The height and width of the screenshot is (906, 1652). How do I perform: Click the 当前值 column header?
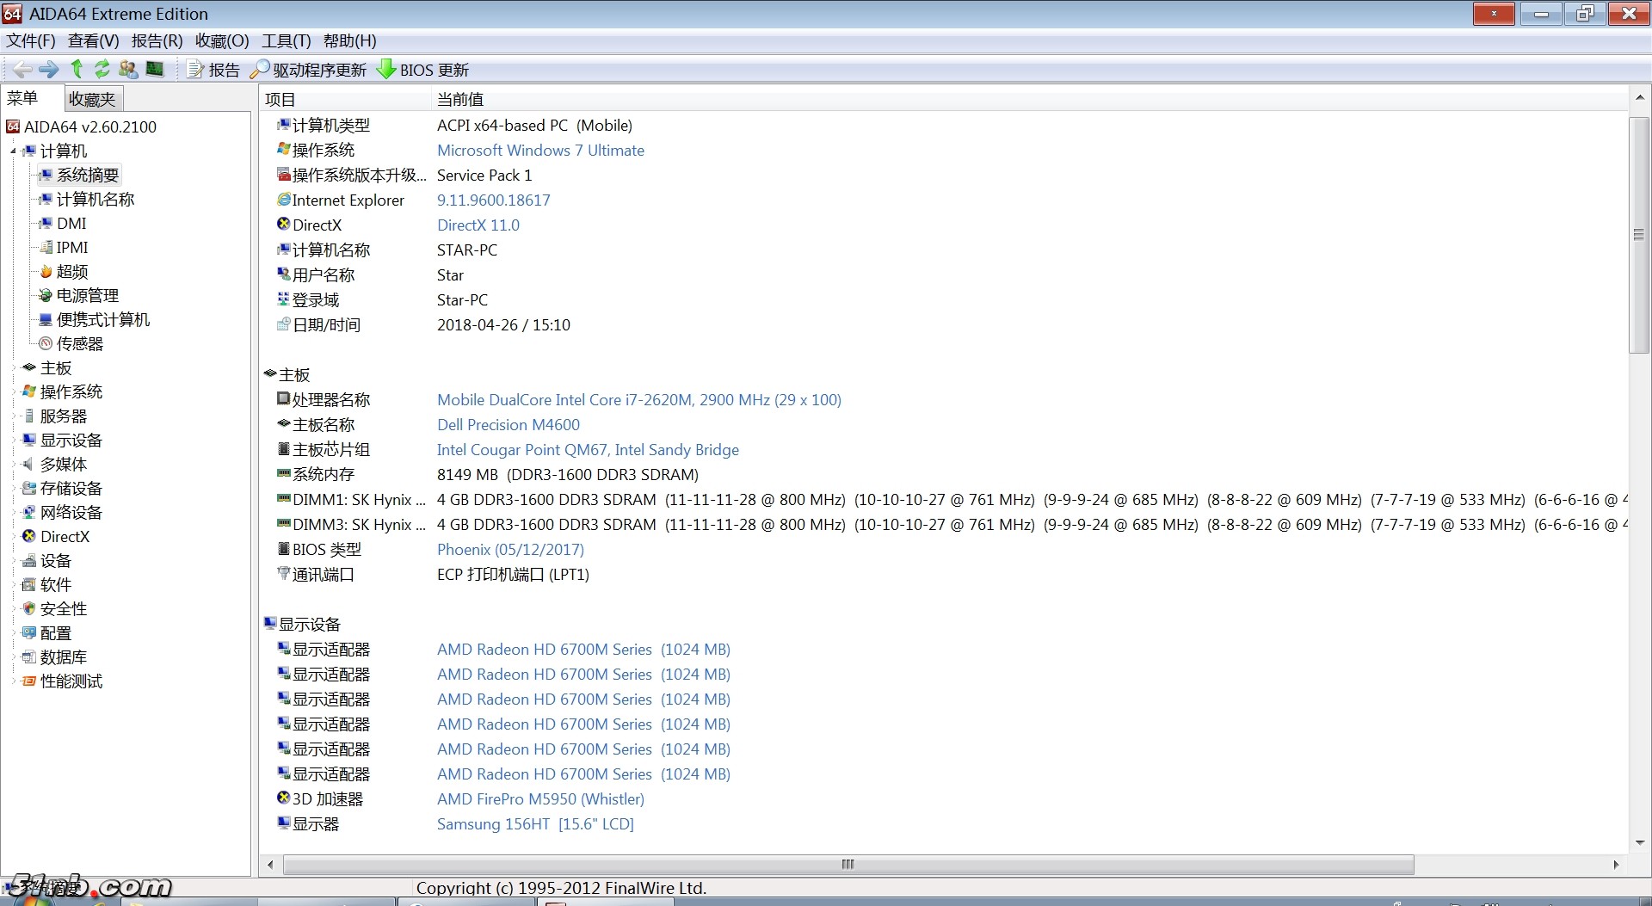[x=460, y=99]
